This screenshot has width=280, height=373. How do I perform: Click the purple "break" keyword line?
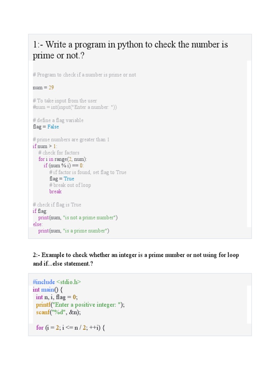[x=55, y=192]
